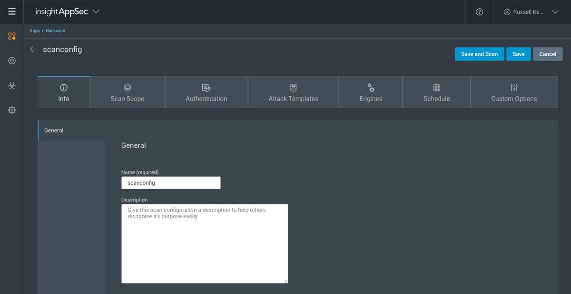Open the hamburger navigation menu
This screenshot has height=294, width=571.
12,11
